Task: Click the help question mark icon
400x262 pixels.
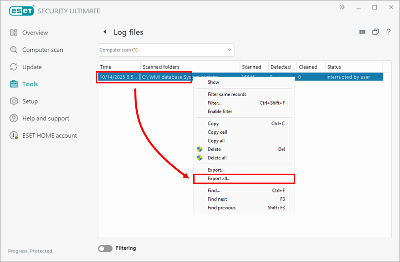Action: click(x=389, y=32)
